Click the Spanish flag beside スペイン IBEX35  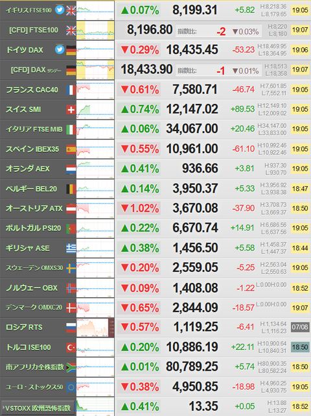71,149
